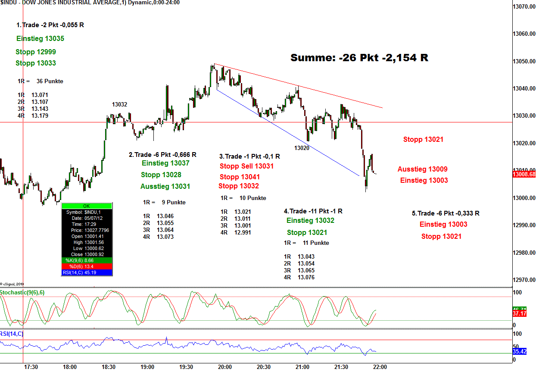Click the Stopp Sell 13031 label
This screenshot has height=372, width=536.
(x=246, y=166)
